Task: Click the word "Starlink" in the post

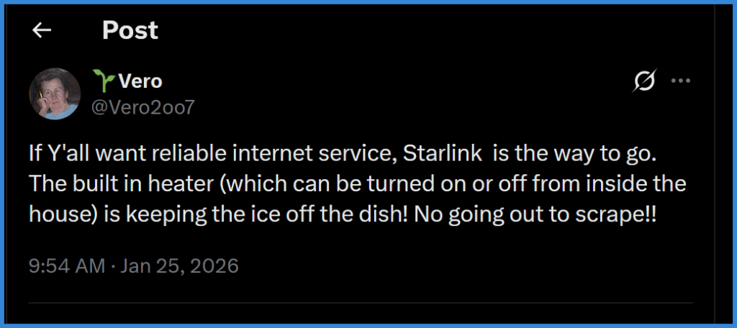Action: (x=436, y=153)
